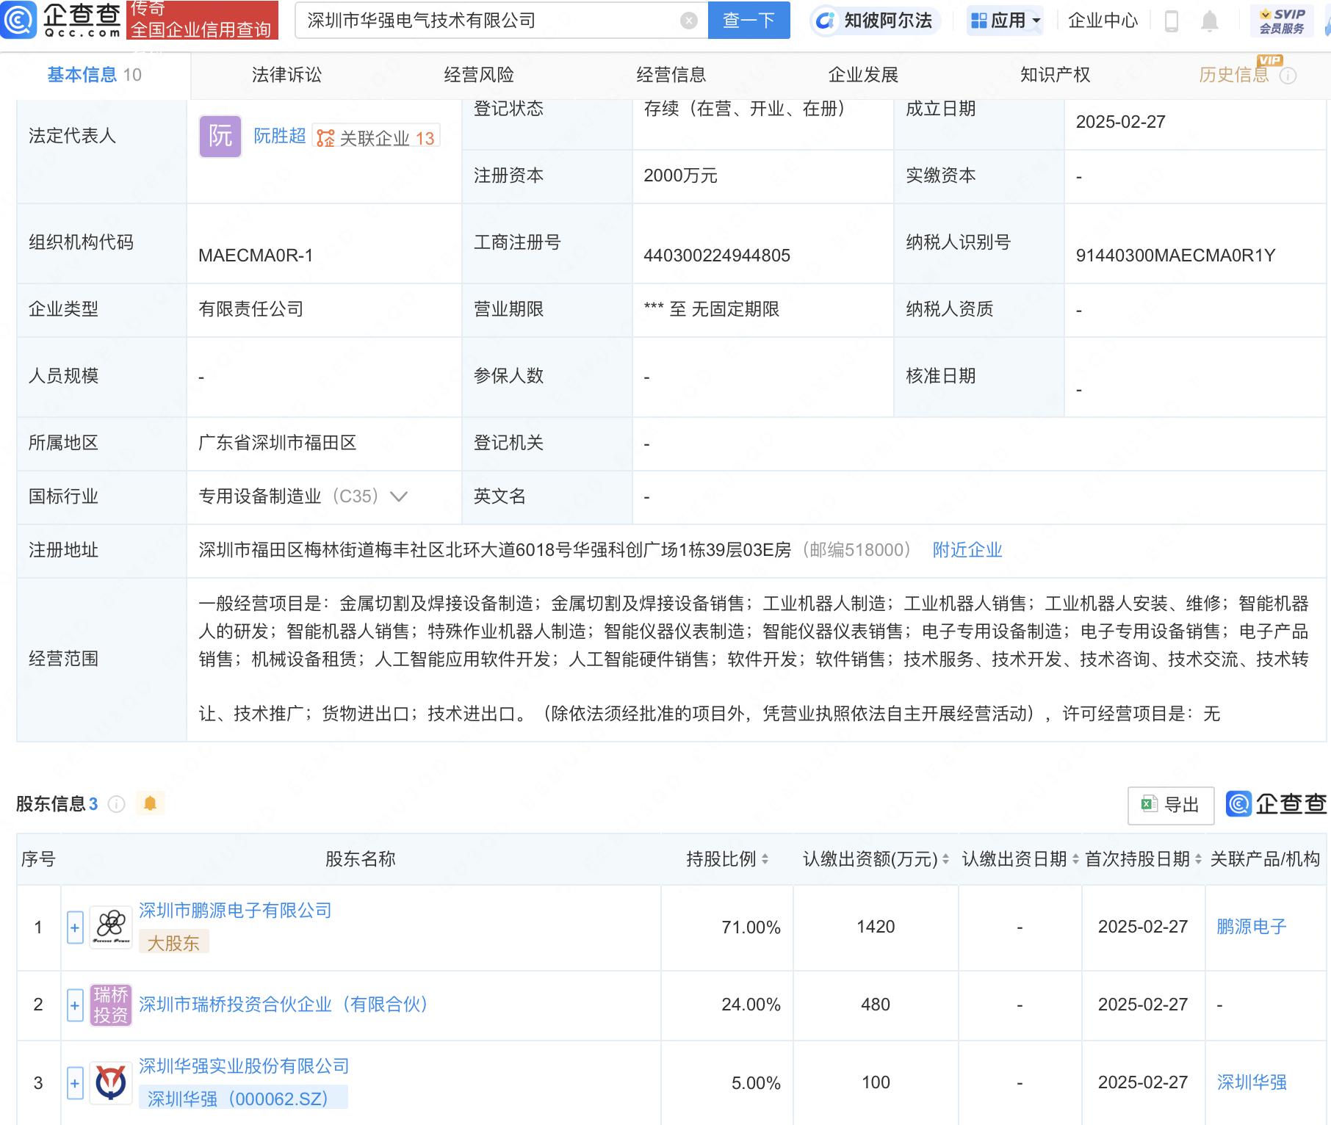Open the notification bell in header

tap(1209, 21)
